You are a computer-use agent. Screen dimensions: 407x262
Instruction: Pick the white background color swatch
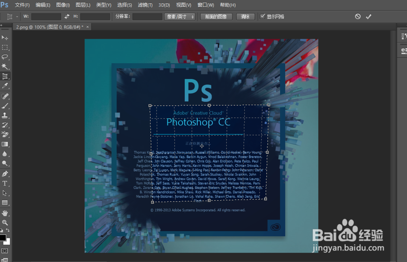click(x=7, y=242)
